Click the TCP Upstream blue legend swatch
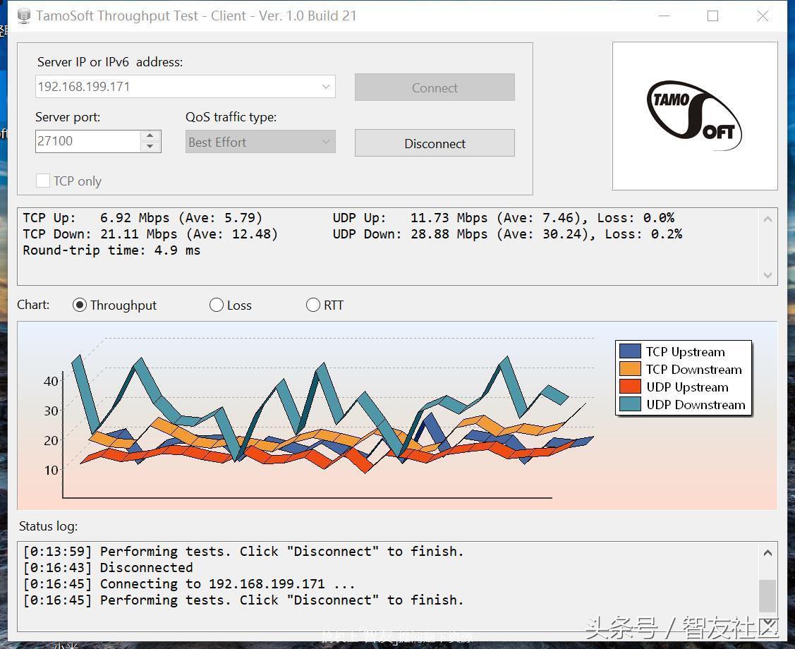The image size is (795, 649). tap(630, 351)
